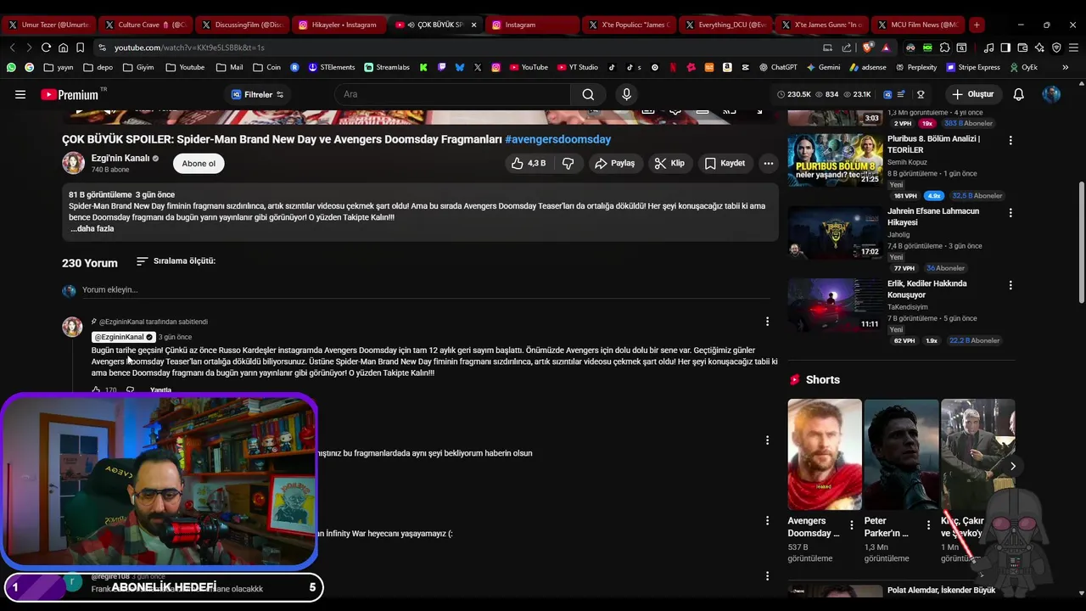The width and height of the screenshot is (1086, 611).
Task: Open options menu on the pinned comment
Action: (x=767, y=322)
